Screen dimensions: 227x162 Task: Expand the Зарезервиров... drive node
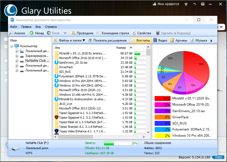pyautogui.click(x=17, y=56)
